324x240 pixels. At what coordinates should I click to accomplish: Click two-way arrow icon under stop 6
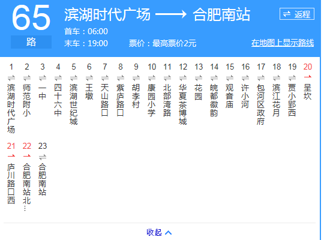coord(89,78)
